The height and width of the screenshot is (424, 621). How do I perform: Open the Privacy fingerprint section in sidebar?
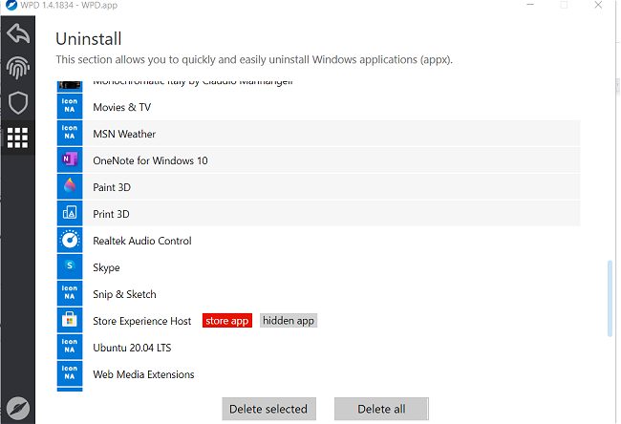[18, 68]
